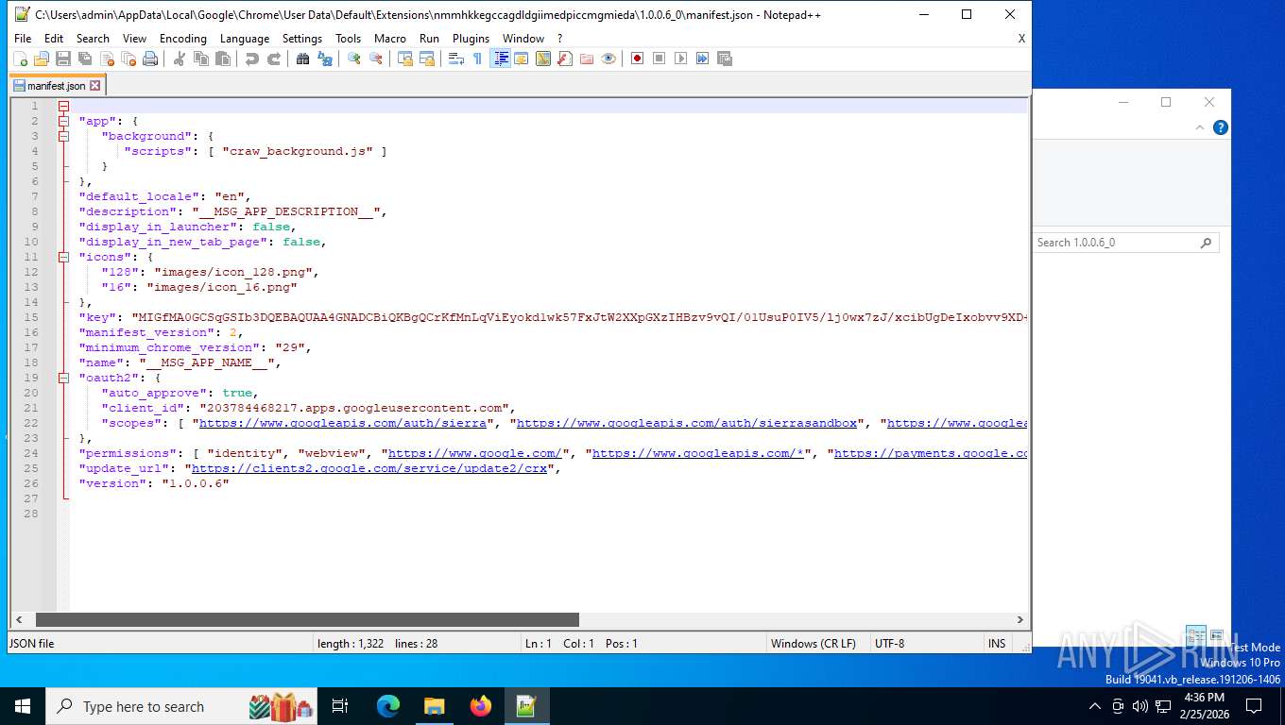
Task: Click the Zoom Out toolbar icon
Action: (x=376, y=59)
